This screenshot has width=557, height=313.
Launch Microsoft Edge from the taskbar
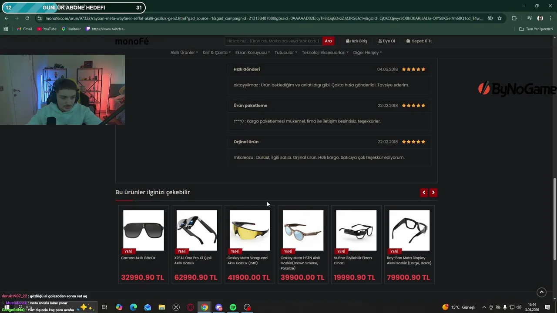coord(133,307)
